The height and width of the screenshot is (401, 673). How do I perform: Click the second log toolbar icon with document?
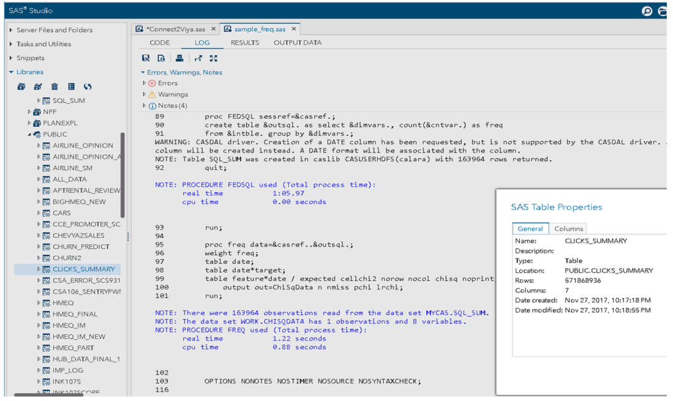[x=161, y=58]
